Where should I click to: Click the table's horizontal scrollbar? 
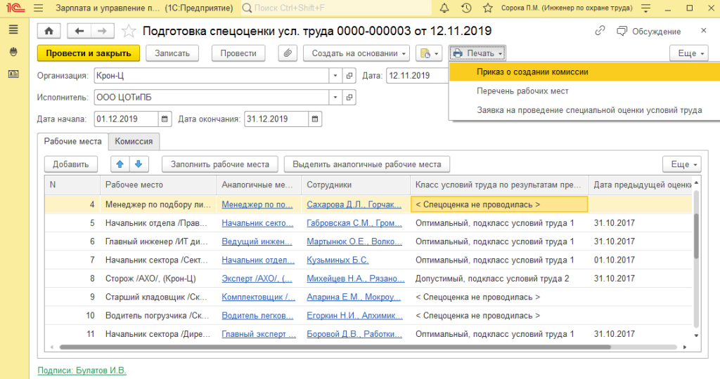[352, 347]
